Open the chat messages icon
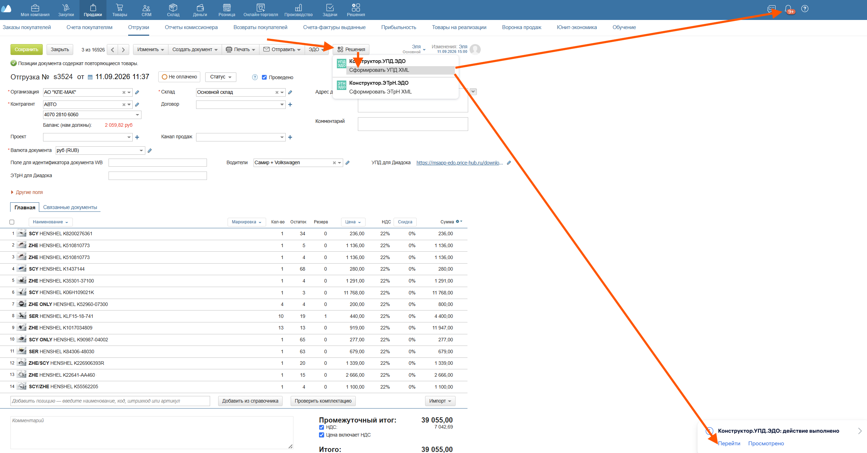 tap(771, 9)
